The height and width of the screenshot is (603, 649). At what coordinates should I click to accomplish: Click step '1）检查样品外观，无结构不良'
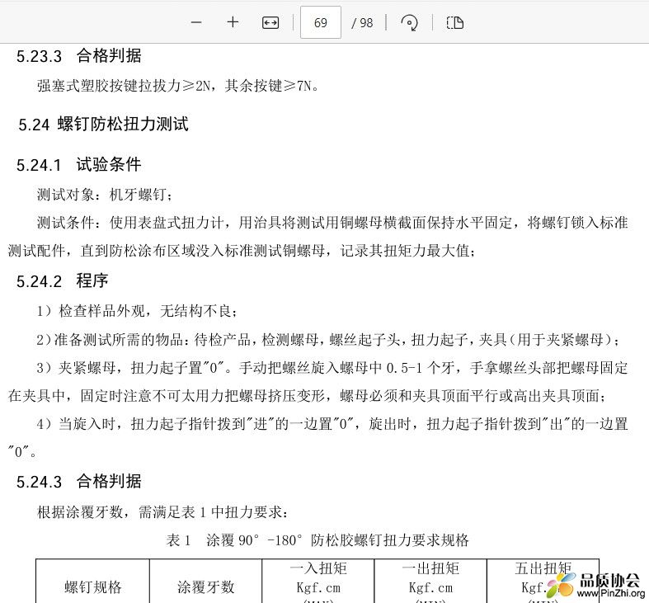[137, 311]
